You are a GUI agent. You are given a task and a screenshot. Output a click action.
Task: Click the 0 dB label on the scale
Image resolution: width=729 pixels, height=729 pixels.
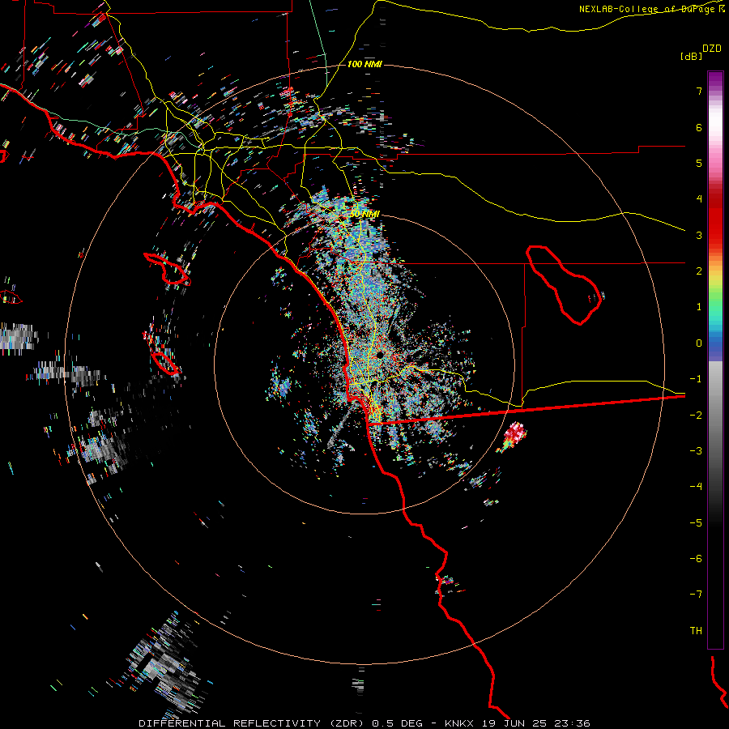coord(699,343)
